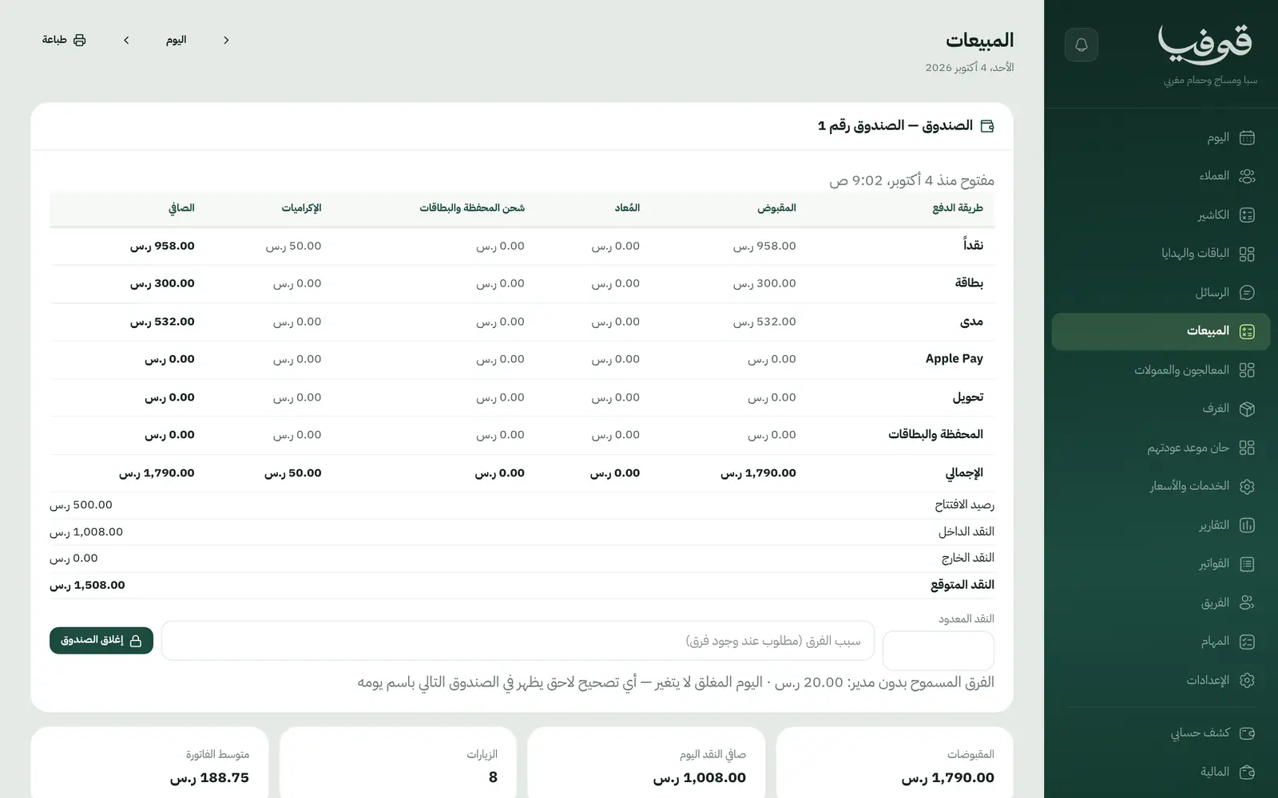Viewport: 1278px width, 798px height.
Task: Click the الكاشير register icon
Action: point(1247,215)
